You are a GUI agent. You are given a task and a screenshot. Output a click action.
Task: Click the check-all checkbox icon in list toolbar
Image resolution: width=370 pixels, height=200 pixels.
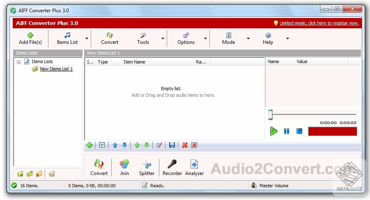pyautogui.click(x=102, y=145)
